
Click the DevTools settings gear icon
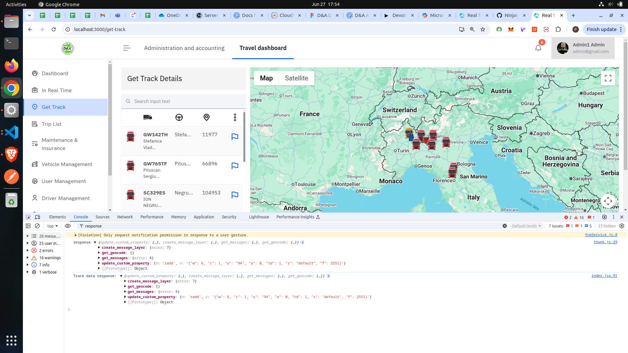coord(604,217)
